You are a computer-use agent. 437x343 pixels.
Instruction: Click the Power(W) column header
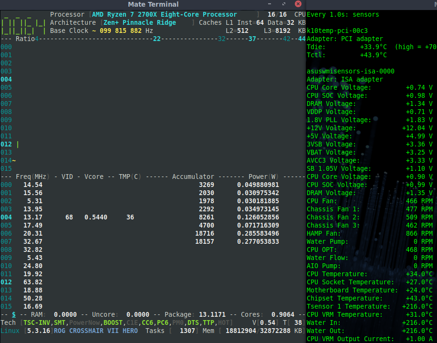click(263, 177)
